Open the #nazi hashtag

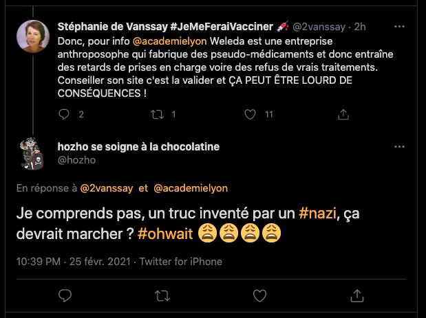318,214
